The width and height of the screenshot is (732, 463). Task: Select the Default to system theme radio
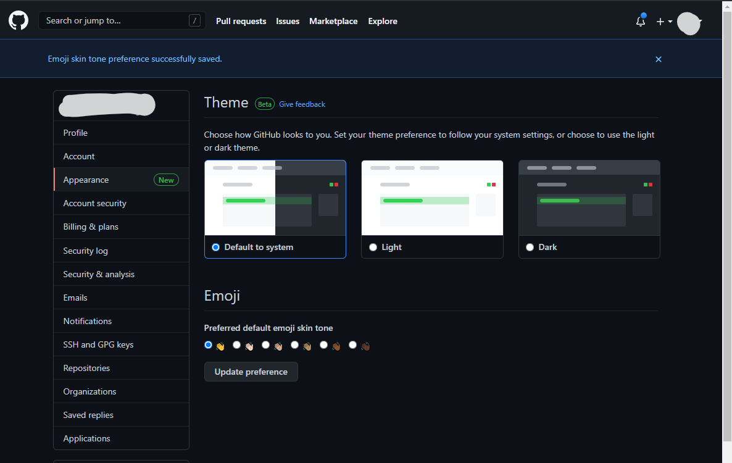click(215, 248)
